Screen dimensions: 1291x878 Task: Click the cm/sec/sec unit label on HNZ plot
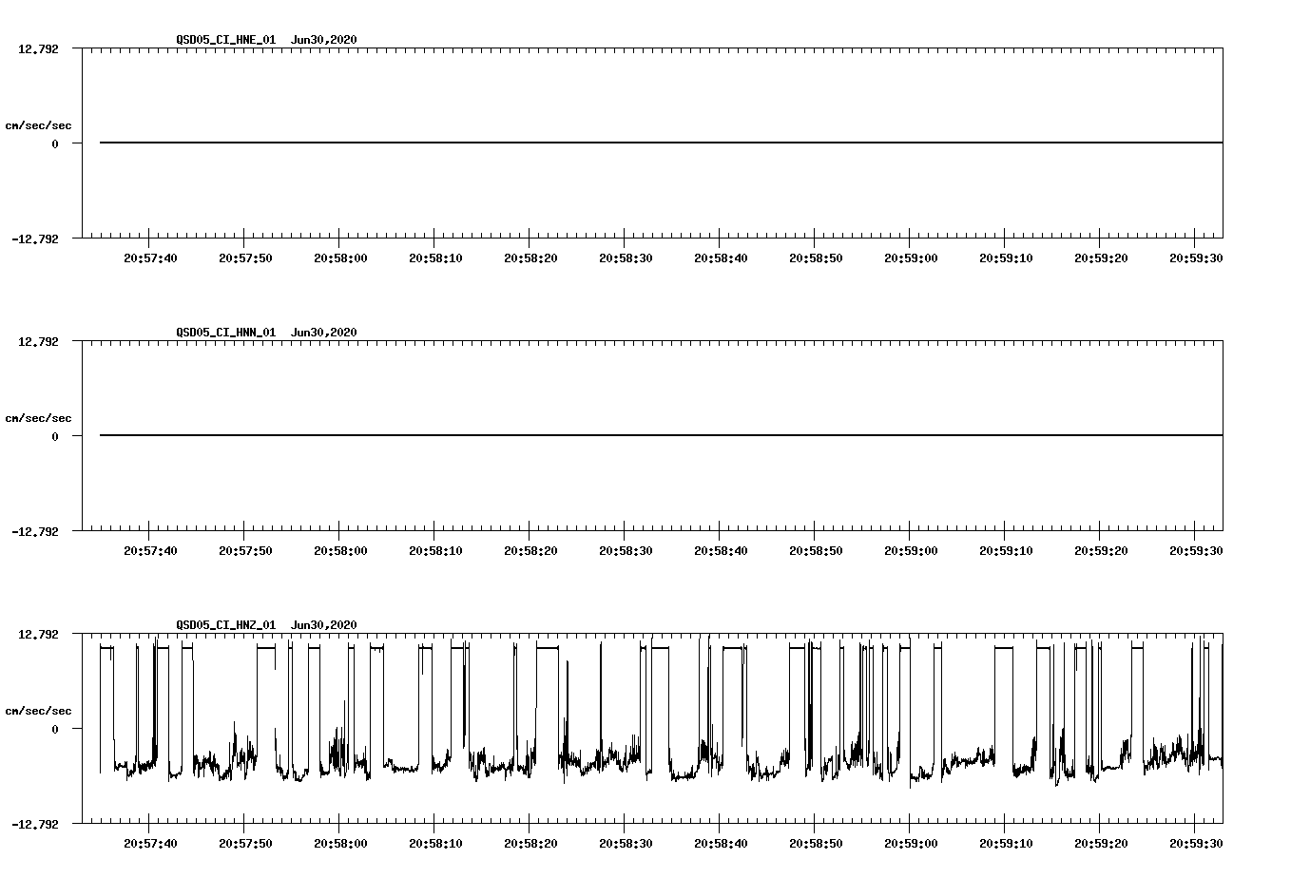[38, 711]
